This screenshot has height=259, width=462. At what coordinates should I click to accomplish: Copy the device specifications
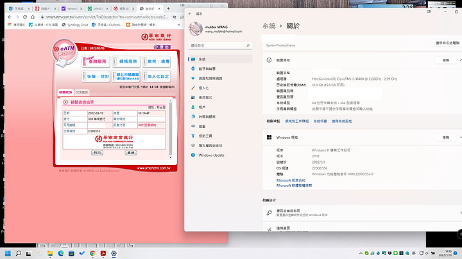coord(446,60)
